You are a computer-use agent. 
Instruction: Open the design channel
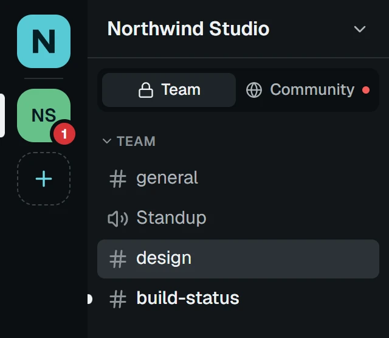click(x=238, y=259)
